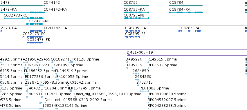Click the CG32473-RC transcript glyph
247x110 pixels.
(x=24, y=18)
